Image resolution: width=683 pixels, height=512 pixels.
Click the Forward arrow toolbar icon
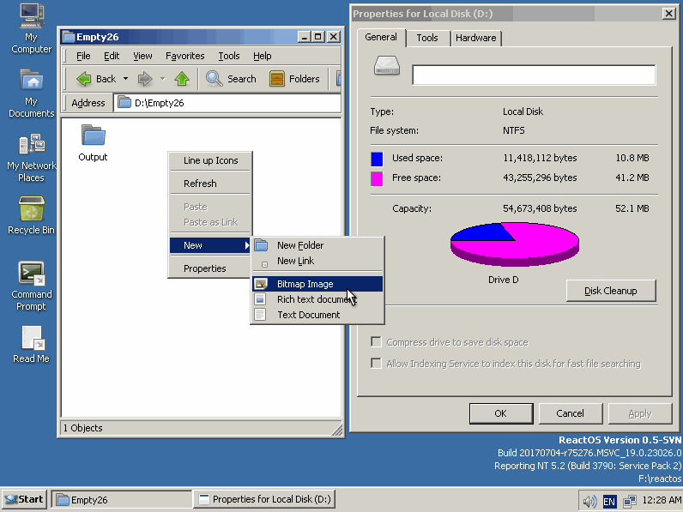[145, 79]
